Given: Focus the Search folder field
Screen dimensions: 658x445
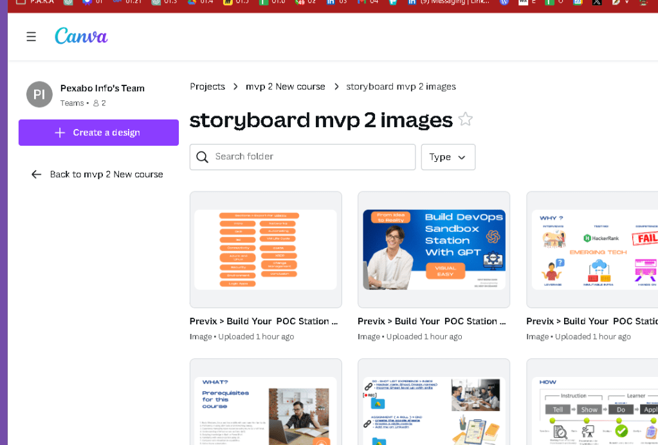Looking at the screenshot, I should click(x=302, y=157).
